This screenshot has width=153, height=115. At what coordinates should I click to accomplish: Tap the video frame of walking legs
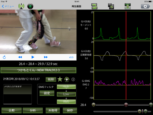(x=38, y=32)
